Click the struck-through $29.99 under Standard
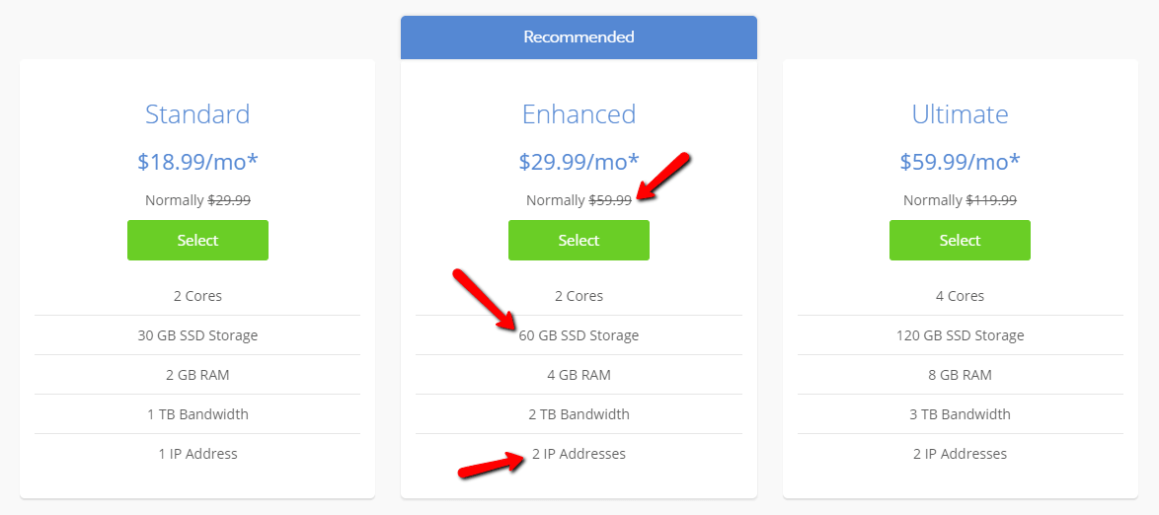 pos(228,200)
